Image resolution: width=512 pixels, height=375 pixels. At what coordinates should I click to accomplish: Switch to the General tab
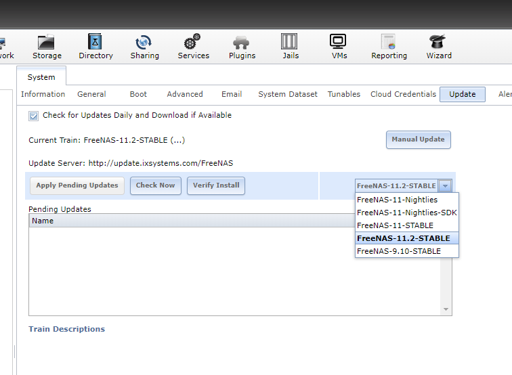pyautogui.click(x=91, y=94)
